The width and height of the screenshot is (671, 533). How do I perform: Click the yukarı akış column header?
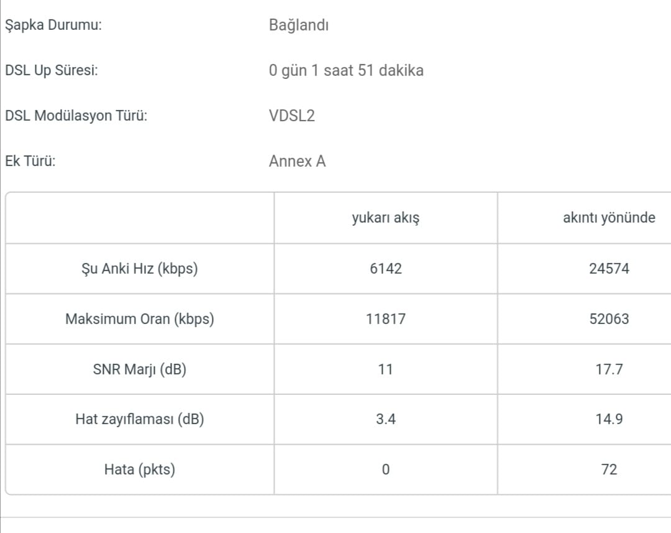coord(386,218)
